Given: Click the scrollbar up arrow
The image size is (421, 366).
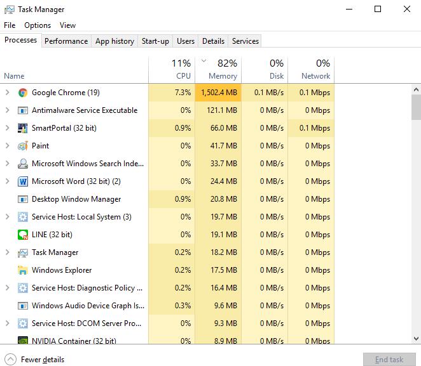Looking at the screenshot, I should pyautogui.click(x=416, y=89).
